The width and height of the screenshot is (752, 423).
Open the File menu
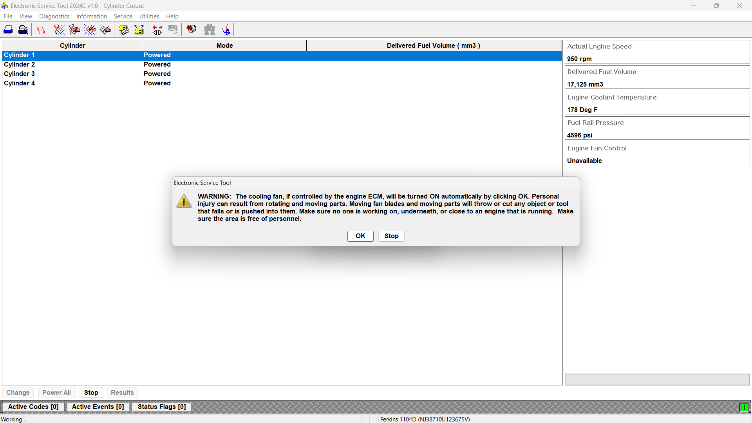point(8,16)
